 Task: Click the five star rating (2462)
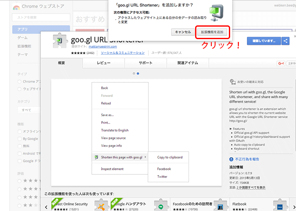click(x=83, y=53)
